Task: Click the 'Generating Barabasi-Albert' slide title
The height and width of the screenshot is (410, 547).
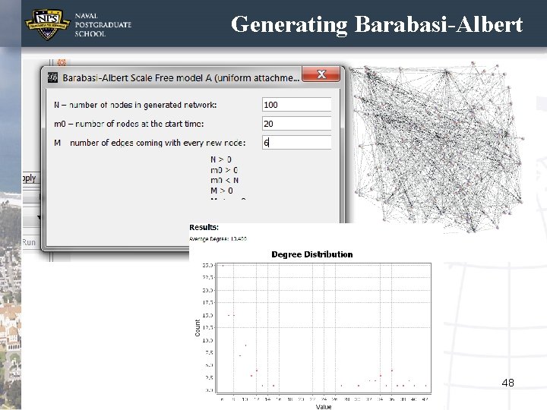Action: pos(377,24)
